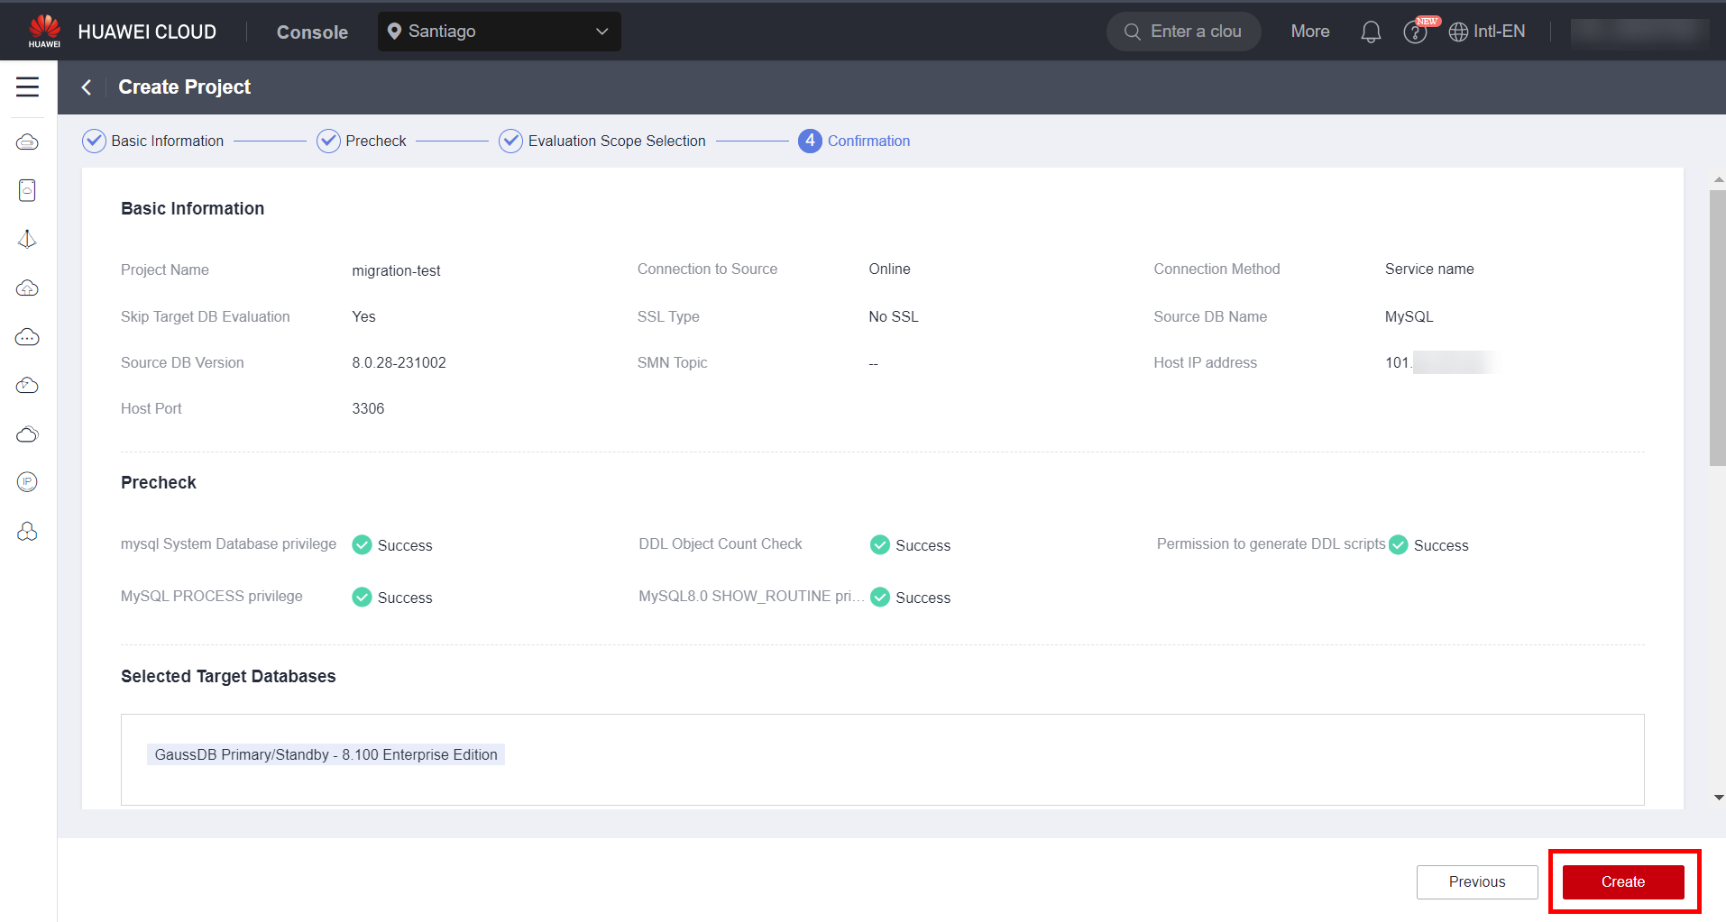Open the More menu in header
This screenshot has height=922, width=1726.
pyautogui.click(x=1309, y=32)
